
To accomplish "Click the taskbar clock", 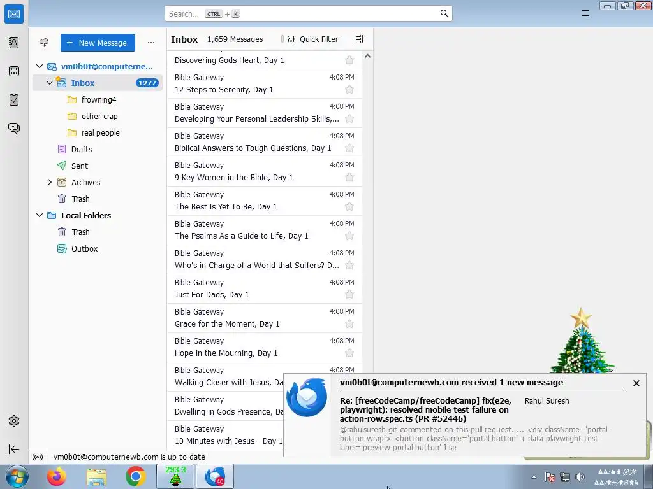I will tap(617, 477).
